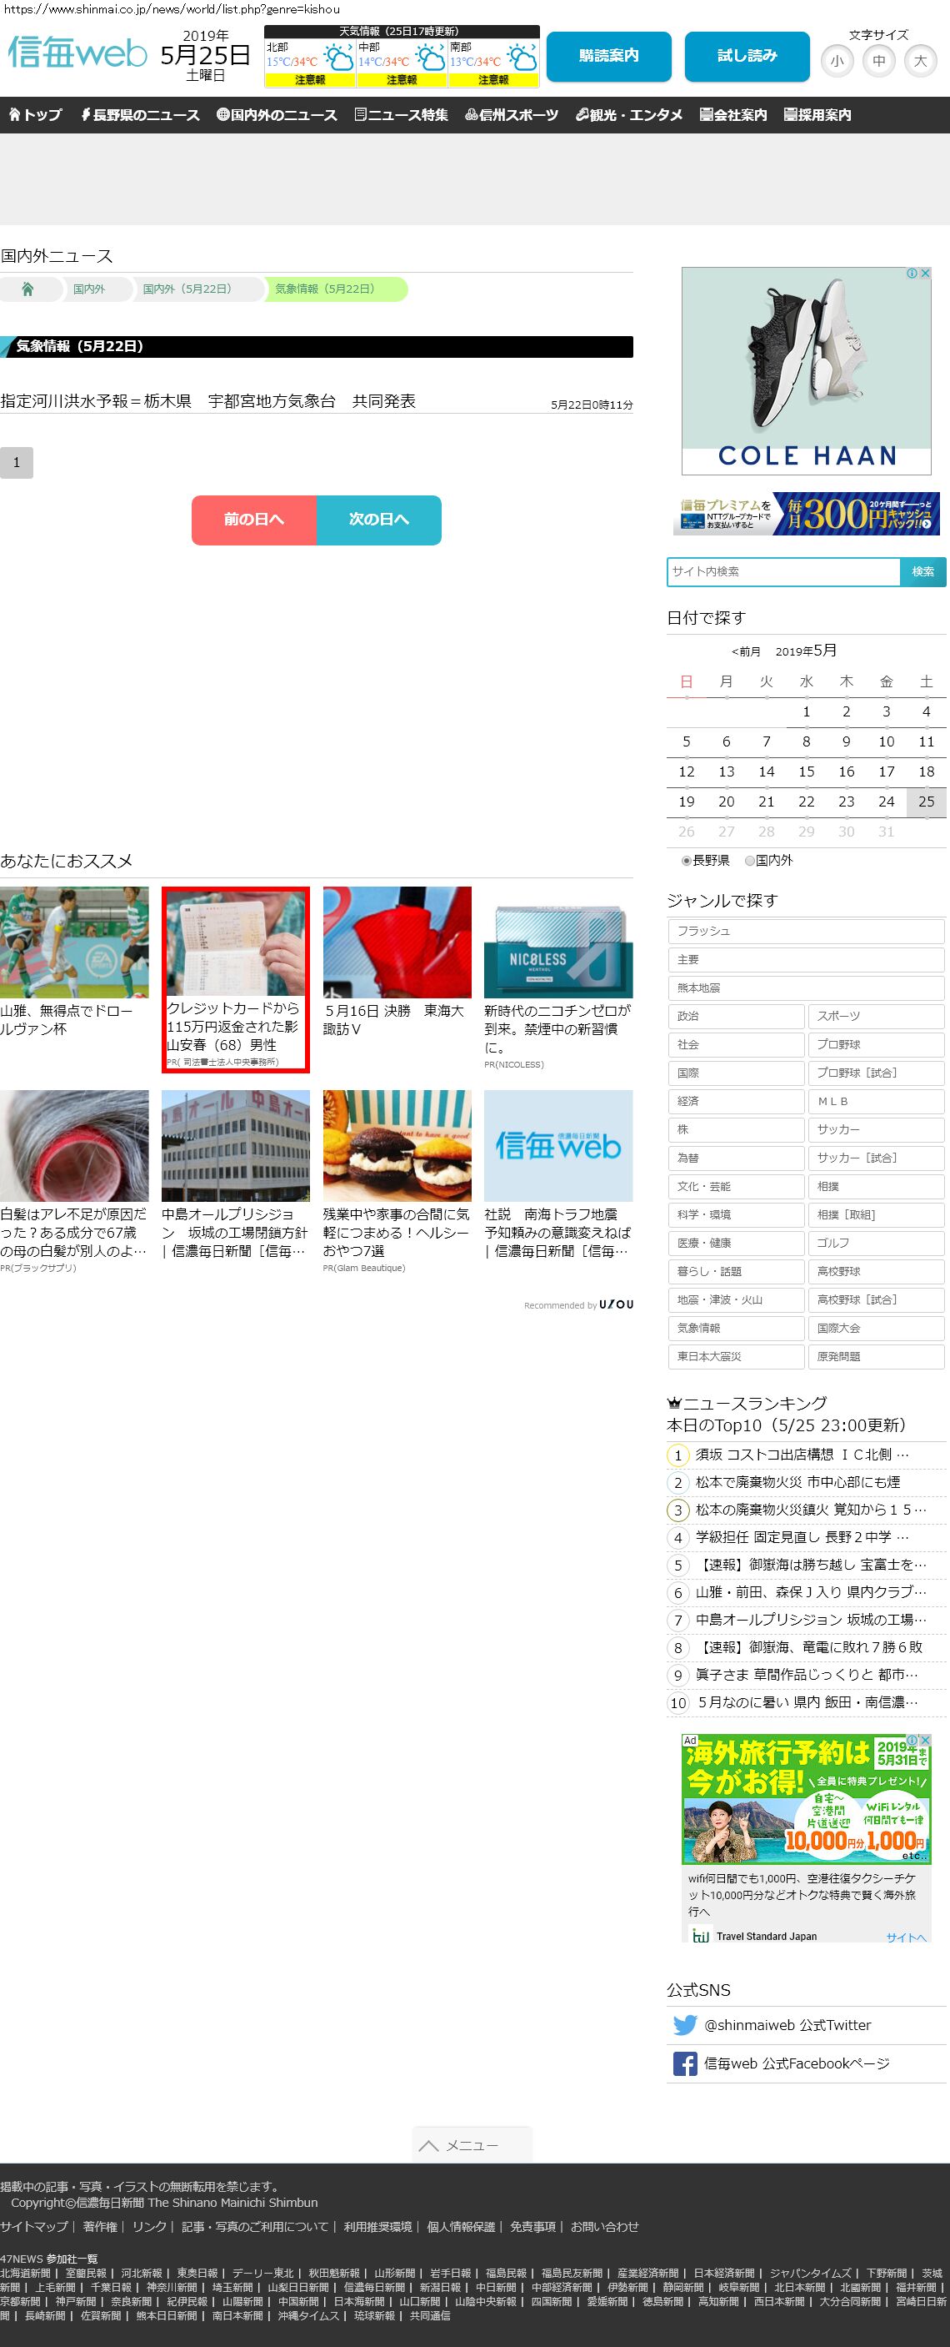Select the 長野県 radio button
The image size is (950, 2347).
[686, 860]
